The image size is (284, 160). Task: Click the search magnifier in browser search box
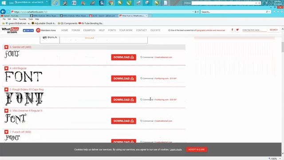(267, 12)
